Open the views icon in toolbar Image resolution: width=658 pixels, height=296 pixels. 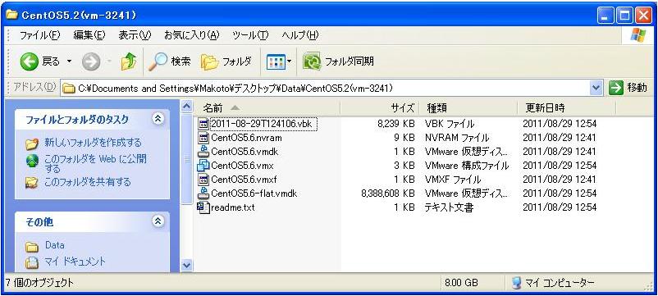click(276, 62)
